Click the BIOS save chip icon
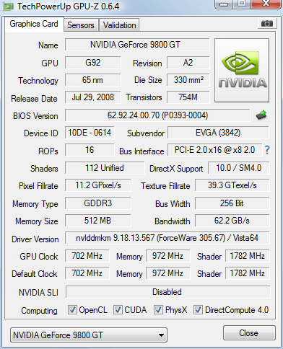The image size is (283, 349). pos(261,115)
